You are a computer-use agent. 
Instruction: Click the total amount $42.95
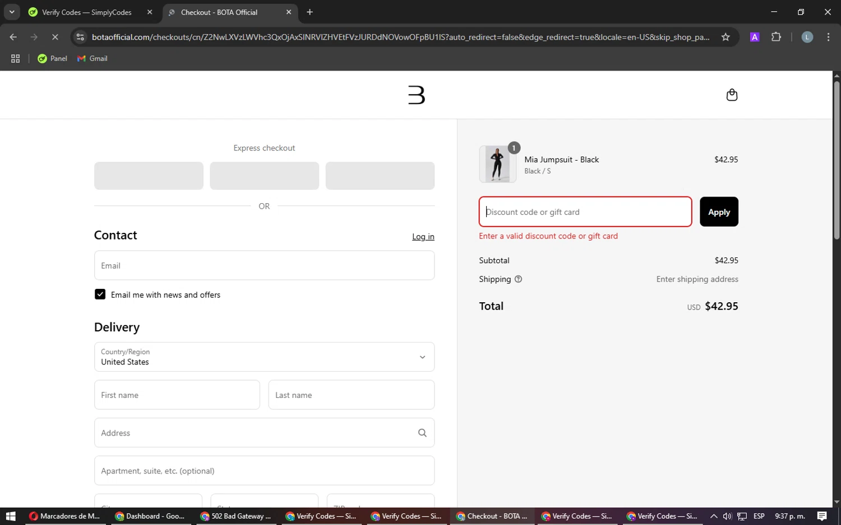721,306
